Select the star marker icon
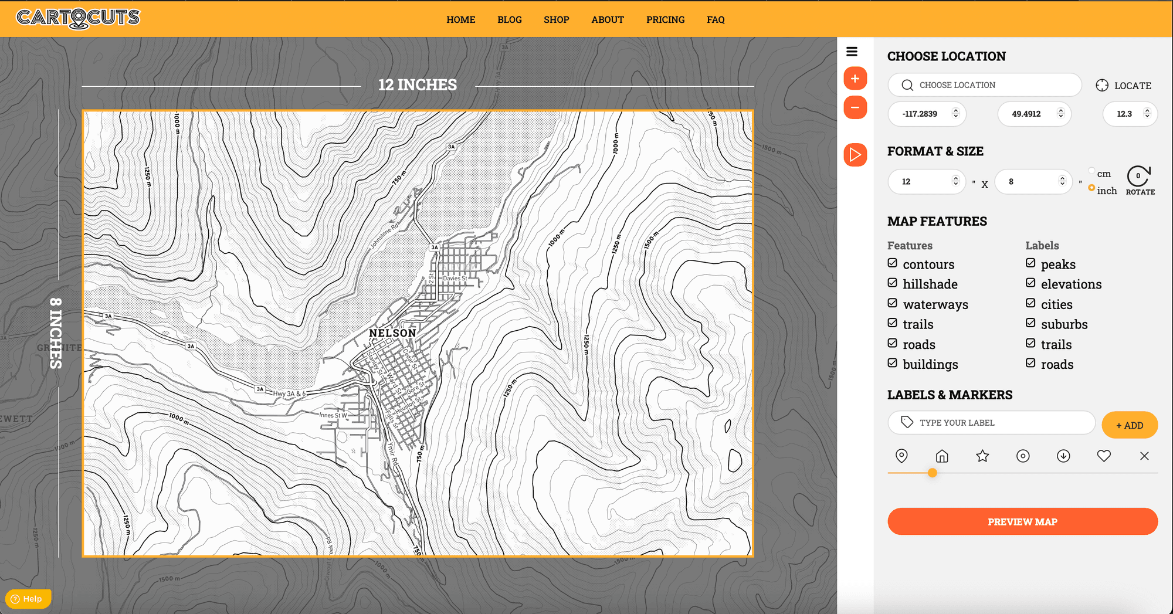Image resolution: width=1173 pixels, height=614 pixels. tap(982, 456)
